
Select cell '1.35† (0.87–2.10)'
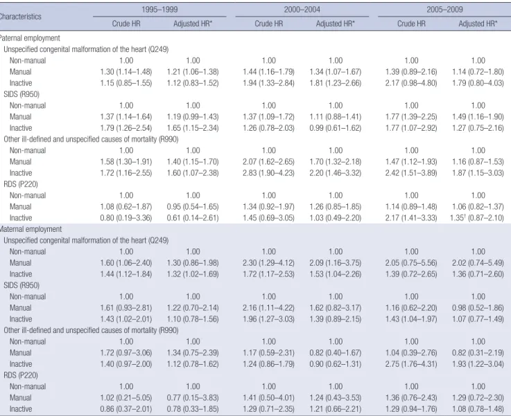[x=477, y=218]
